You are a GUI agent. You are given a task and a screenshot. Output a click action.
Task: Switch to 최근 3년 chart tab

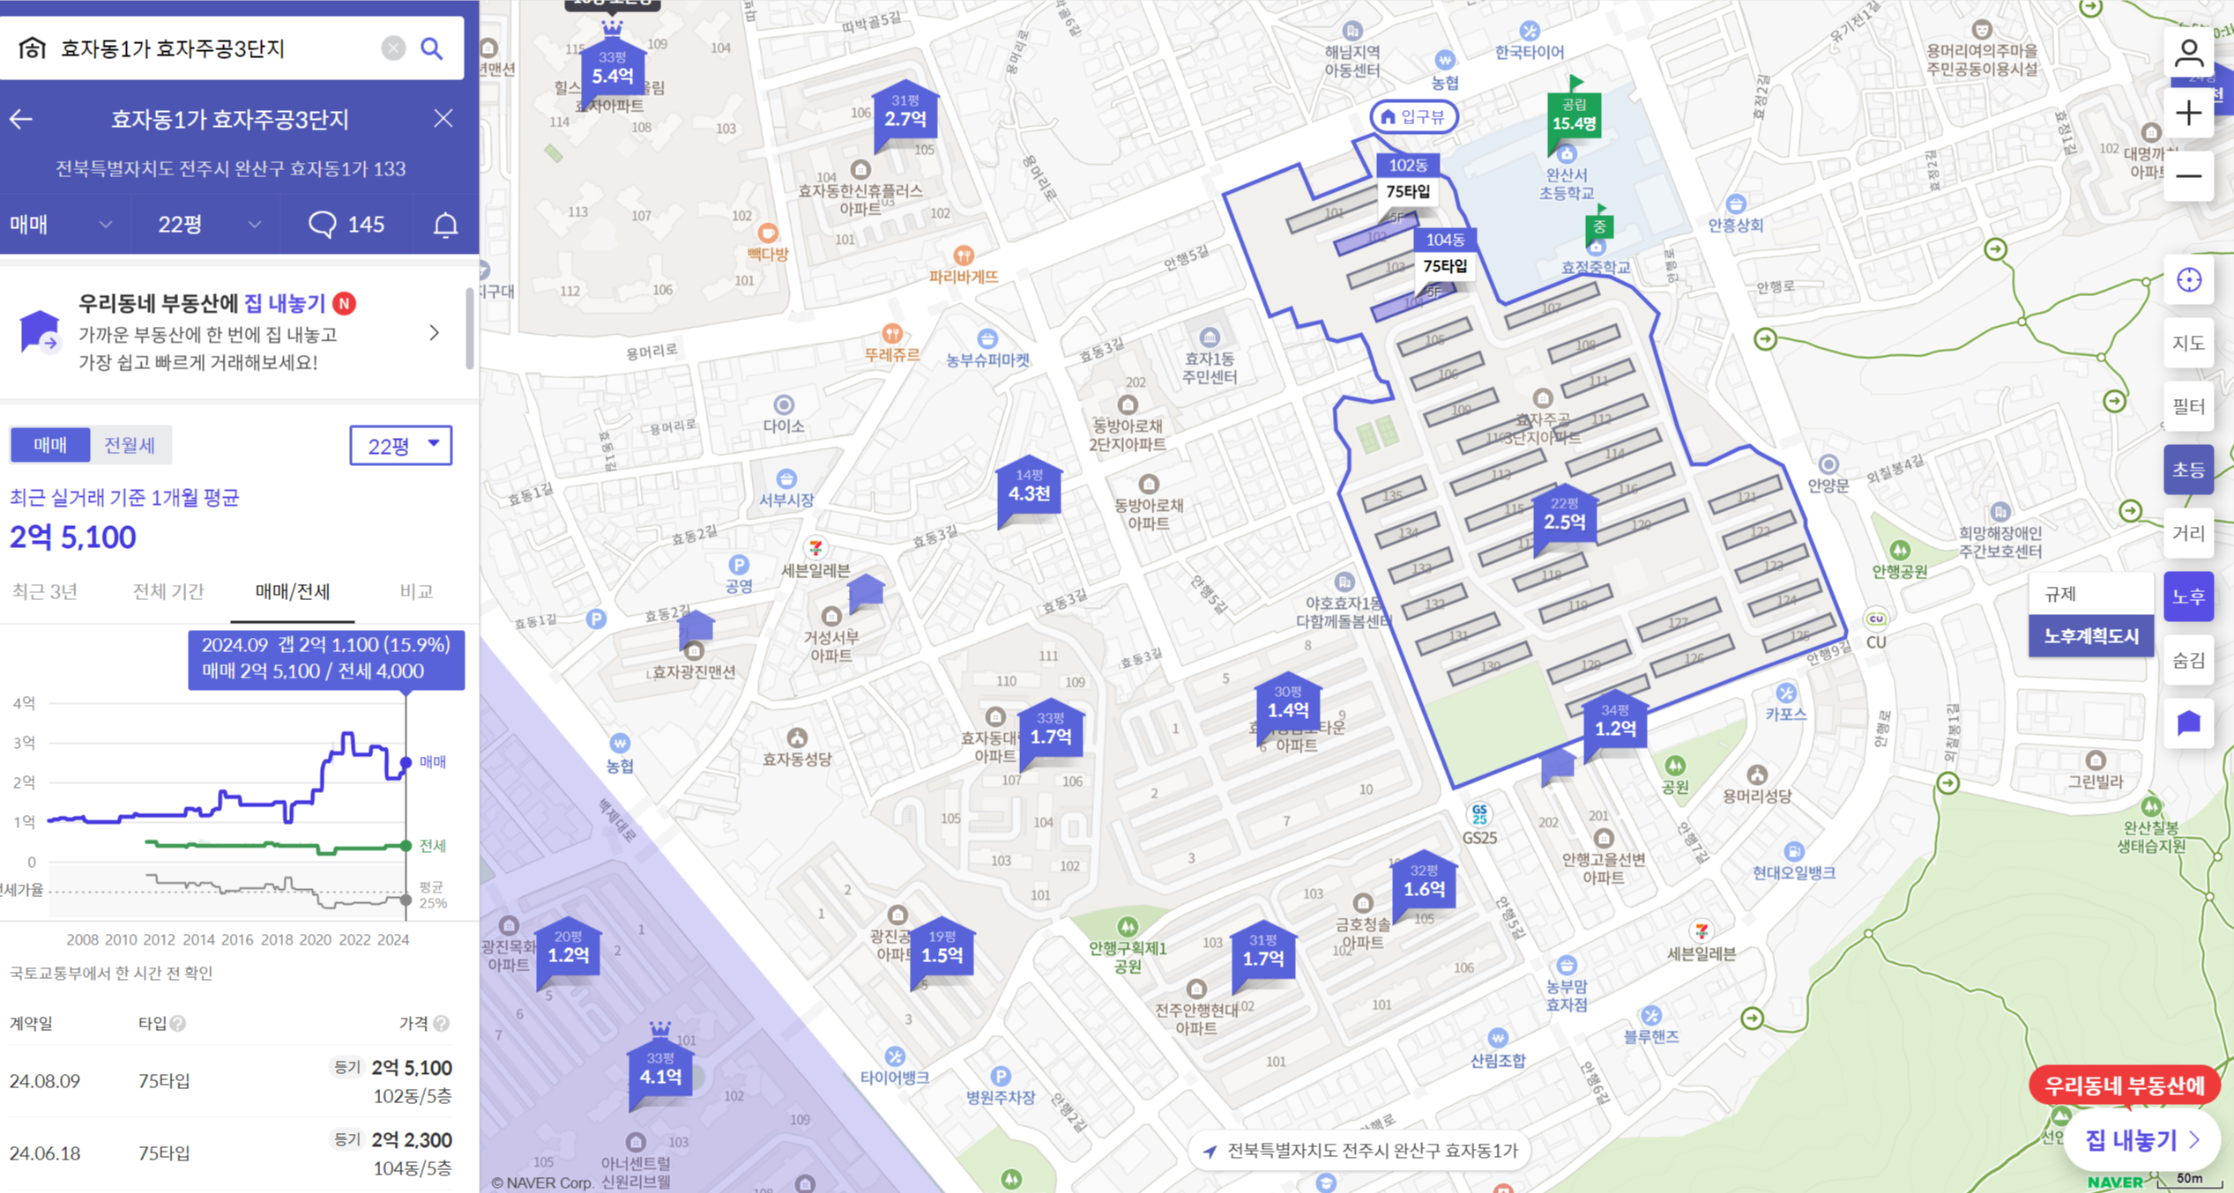coord(45,591)
